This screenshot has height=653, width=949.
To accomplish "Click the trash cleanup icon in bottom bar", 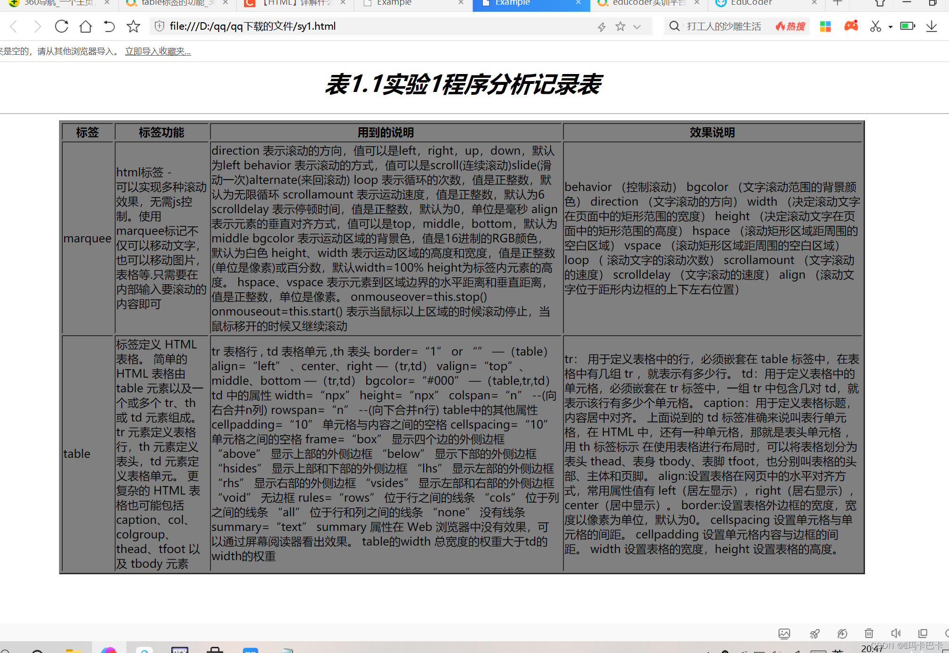I will tap(869, 634).
